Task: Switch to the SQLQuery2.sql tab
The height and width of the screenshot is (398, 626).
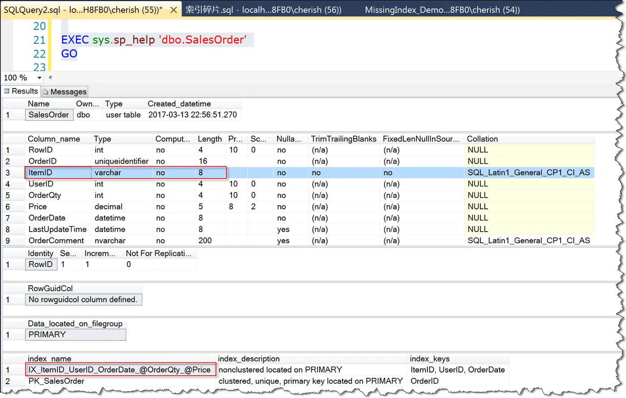Action: [83, 9]
